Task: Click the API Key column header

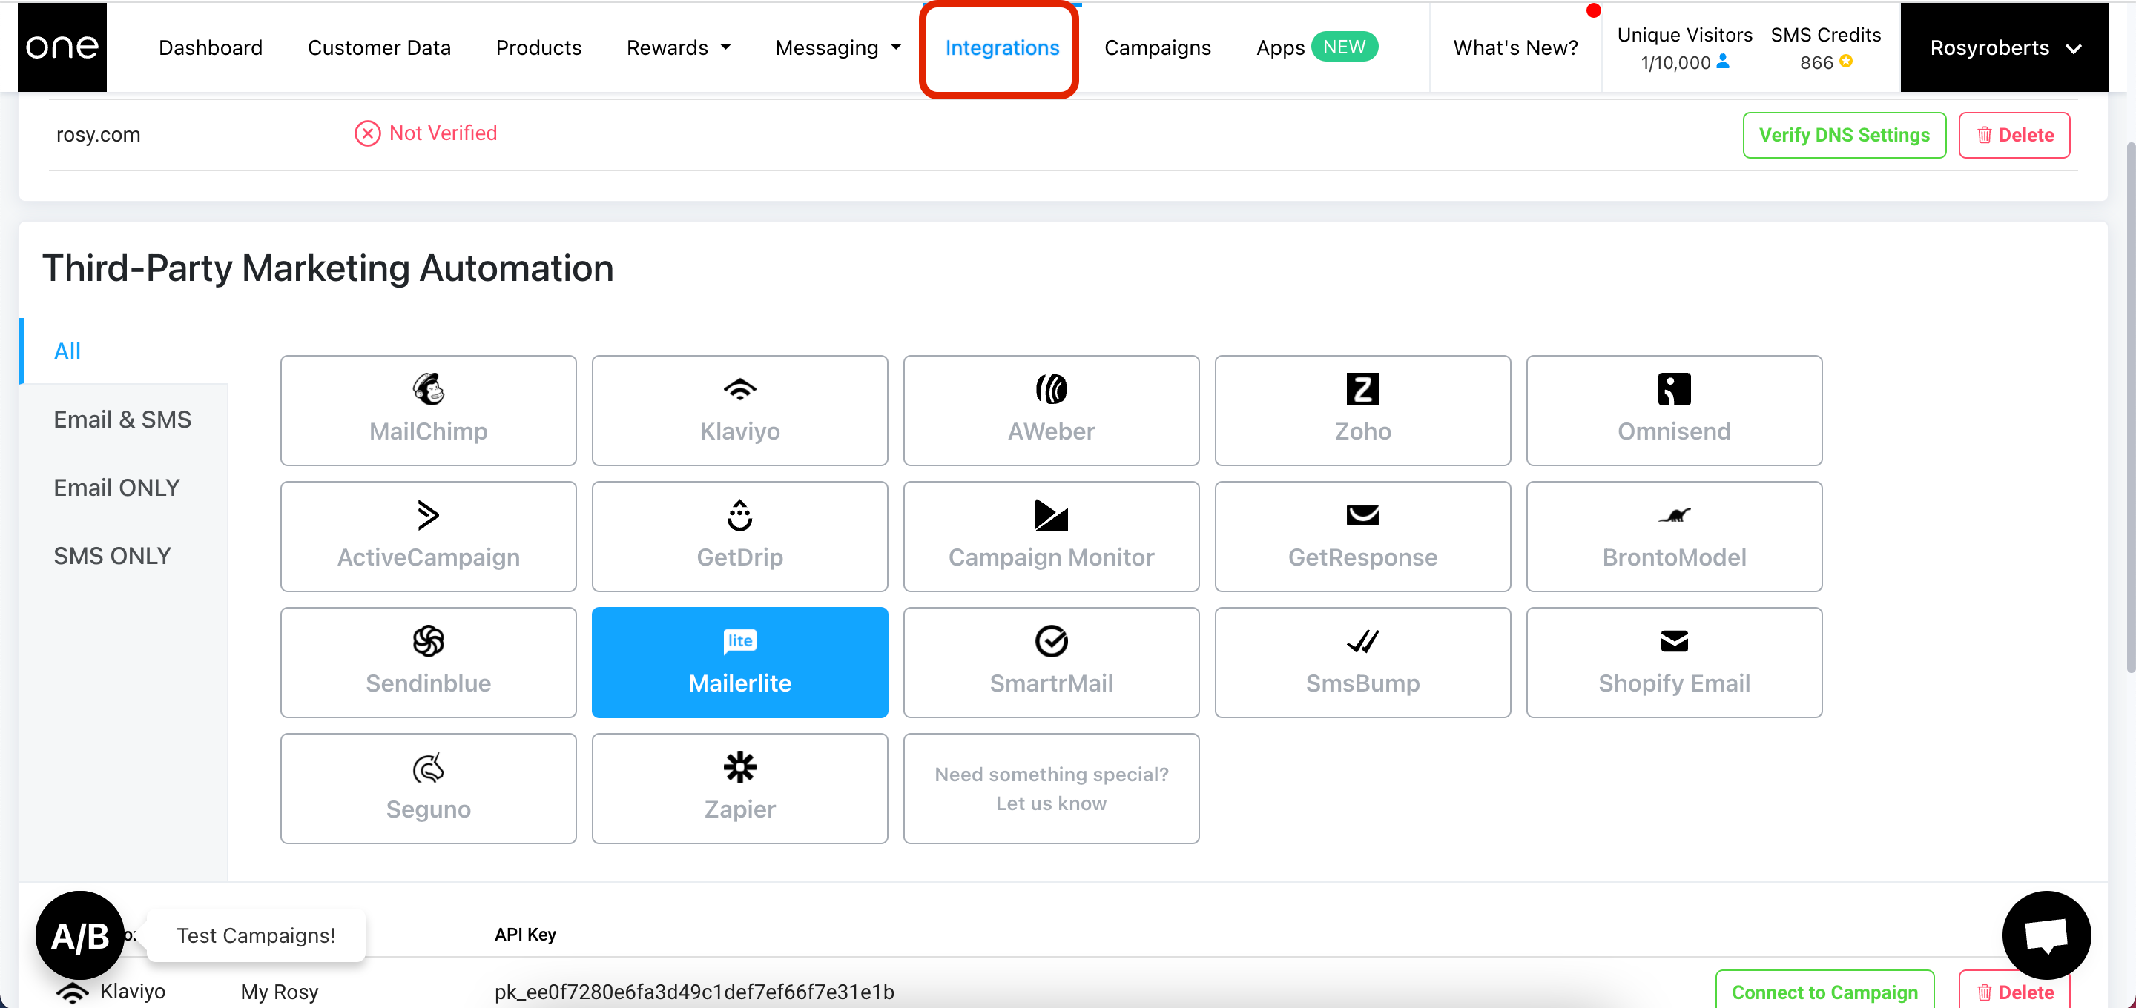Action: (x=525, y=934)
